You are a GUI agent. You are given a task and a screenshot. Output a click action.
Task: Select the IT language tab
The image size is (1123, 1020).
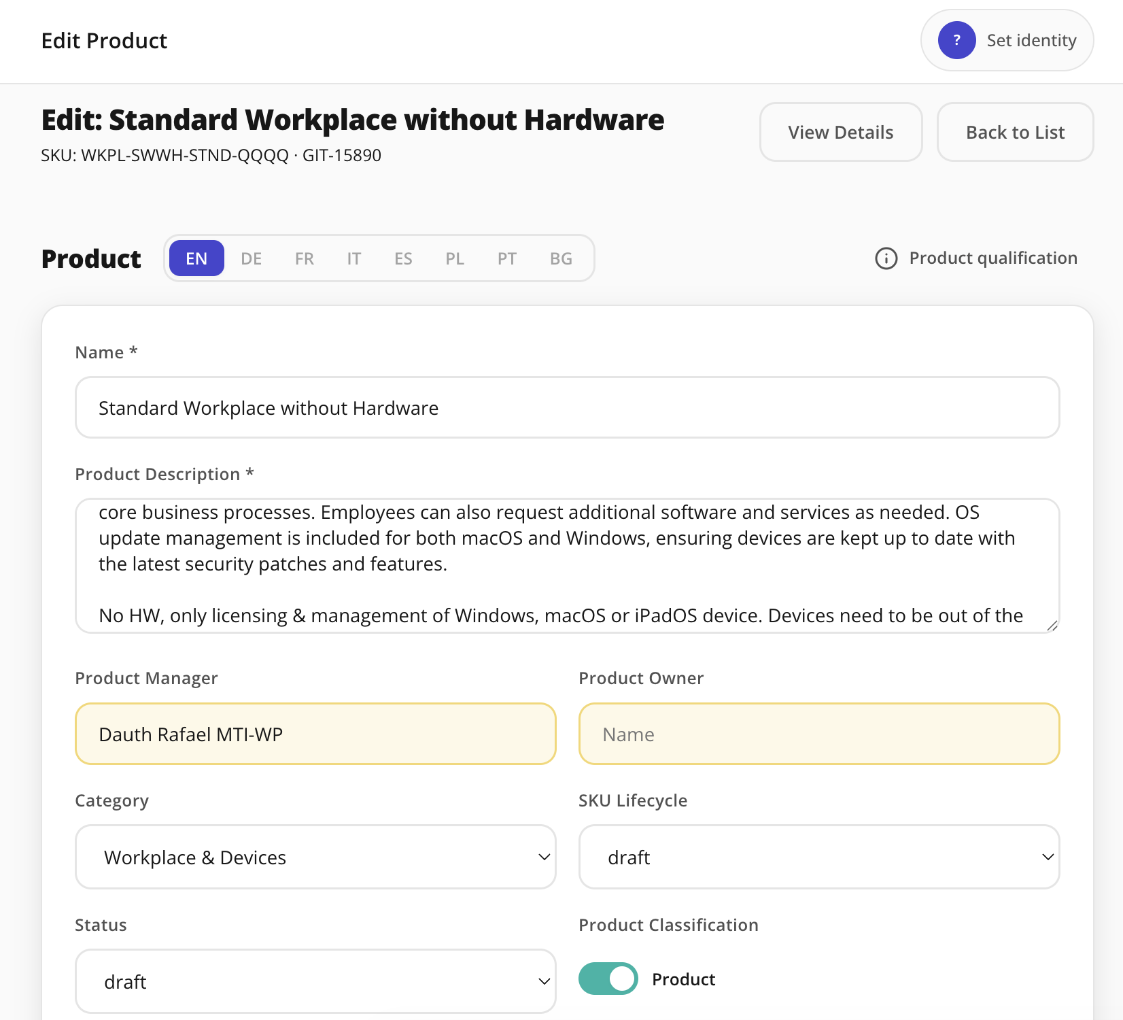click(x=354, y=258)
